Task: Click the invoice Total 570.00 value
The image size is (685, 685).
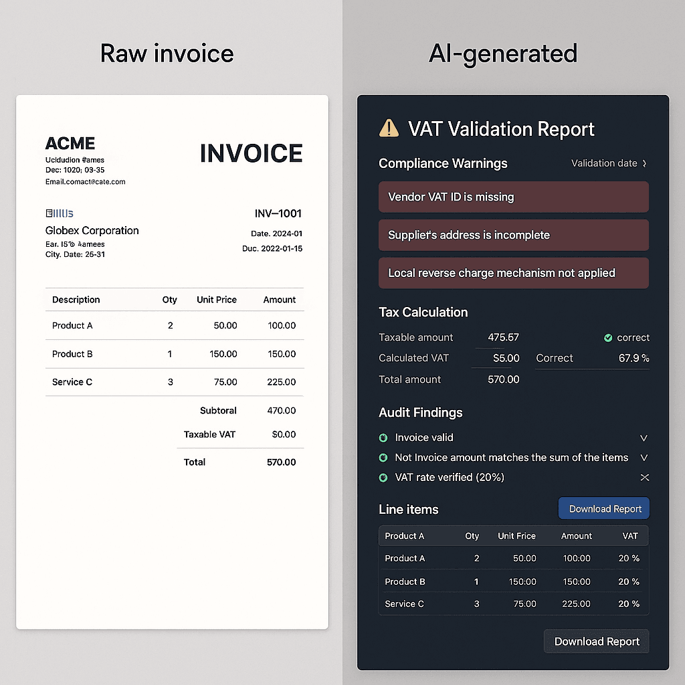Action: pyautogui.click(x=282, y=462)
